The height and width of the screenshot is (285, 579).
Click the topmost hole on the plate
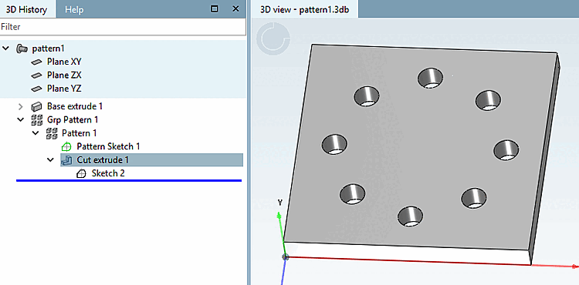click(x=431, y=79)
